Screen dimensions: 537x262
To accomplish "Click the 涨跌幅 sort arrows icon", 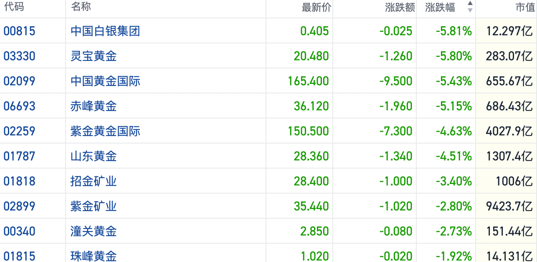I will 470,7.
